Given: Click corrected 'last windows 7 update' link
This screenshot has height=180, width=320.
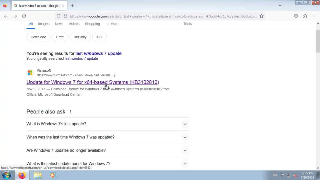Looking at the screenshot, I should tap(98, 53).
